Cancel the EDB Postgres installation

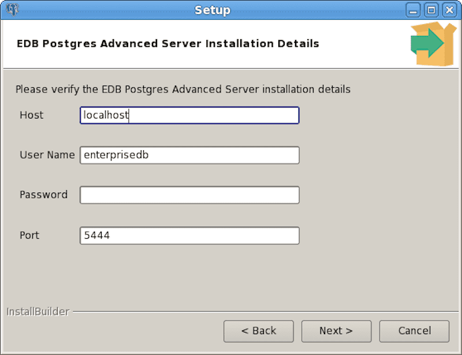point(414,331)
